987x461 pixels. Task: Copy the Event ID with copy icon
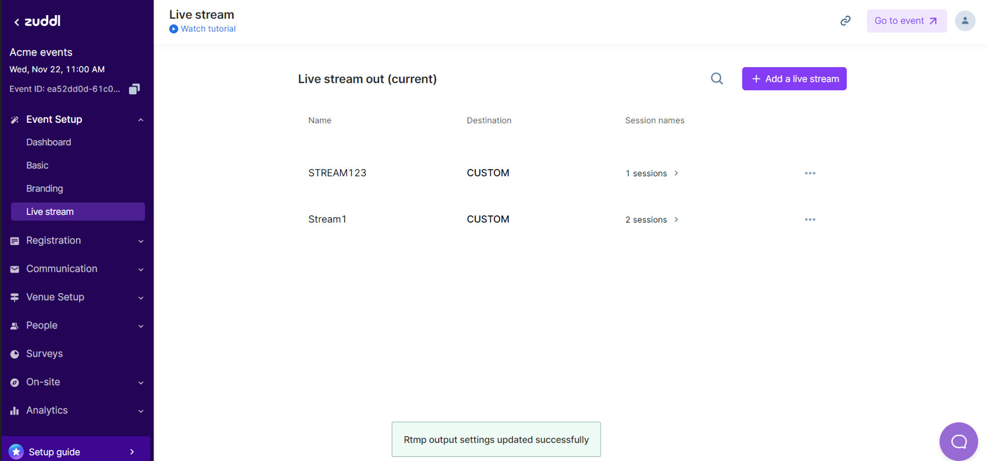pos(134,89)
